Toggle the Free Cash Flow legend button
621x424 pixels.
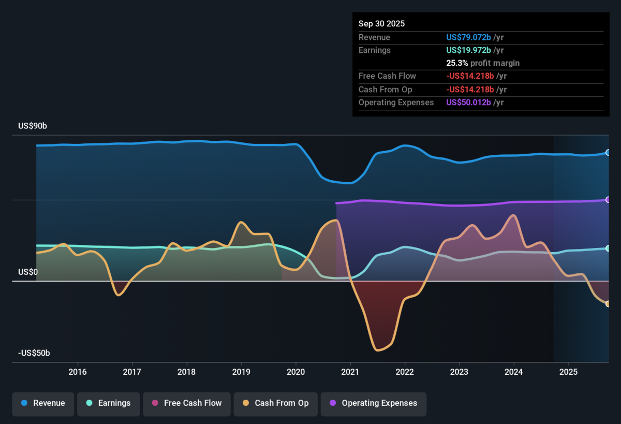tap(187, 403)
